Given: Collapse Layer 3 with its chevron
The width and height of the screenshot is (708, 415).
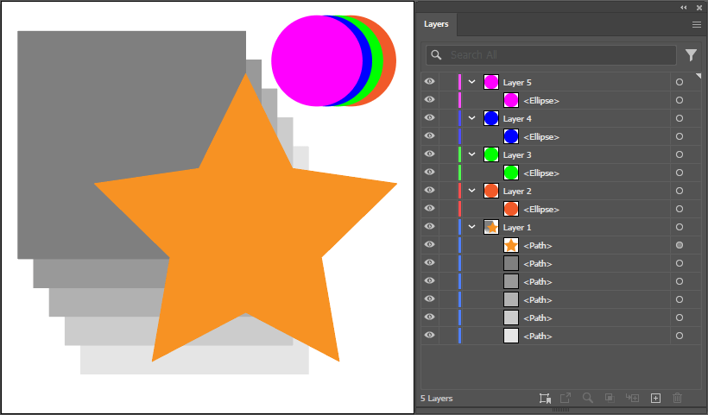Looking at the screenshot, I should coord(471,154).
